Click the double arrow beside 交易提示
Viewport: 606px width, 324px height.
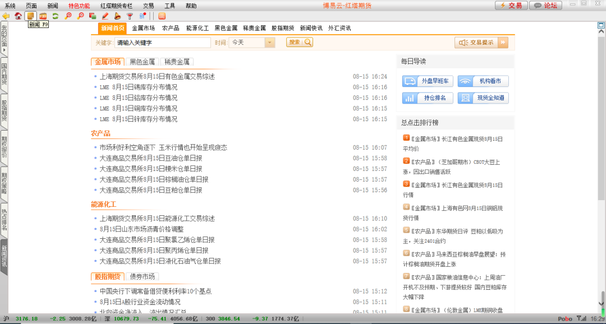[x=503, y=43]
